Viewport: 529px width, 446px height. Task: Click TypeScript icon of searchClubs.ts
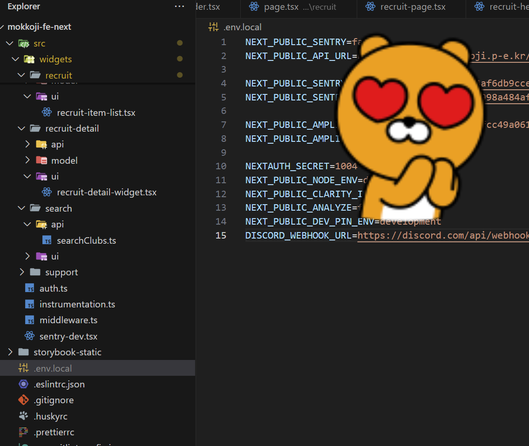point(47,240)
